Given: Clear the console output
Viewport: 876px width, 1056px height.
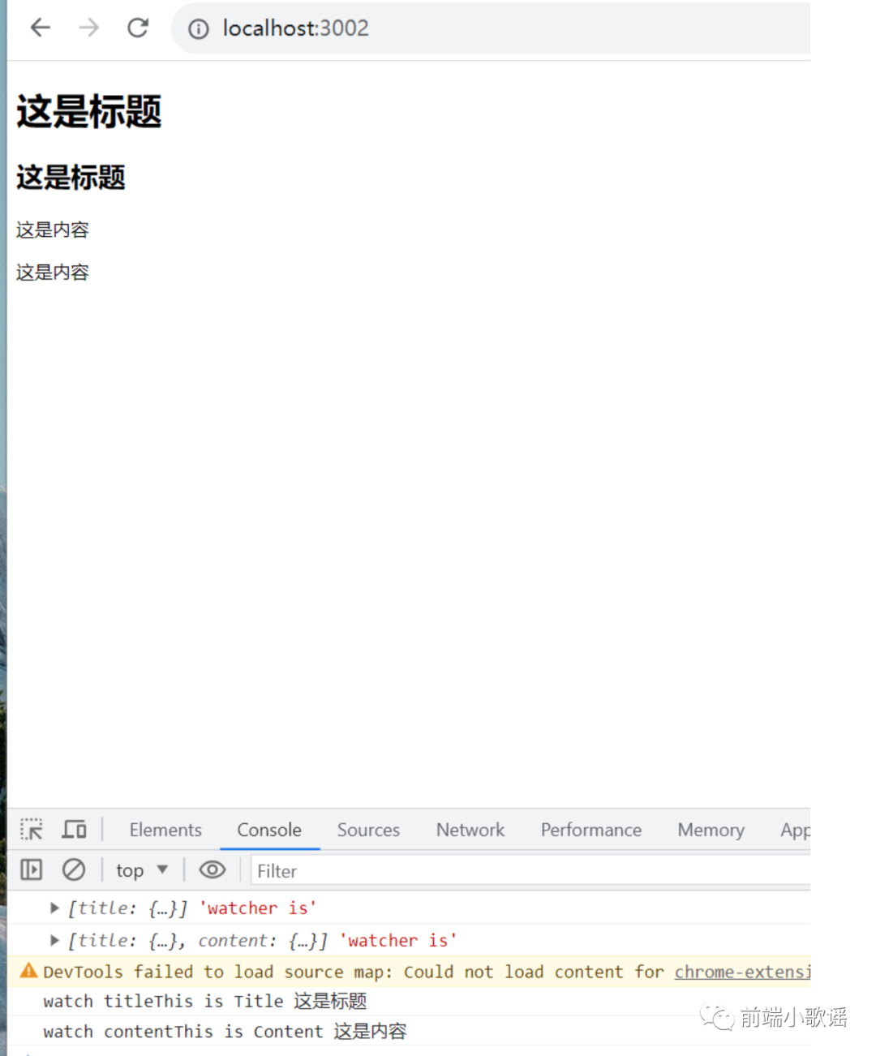Looking at the screenshot, I should 74,870.
